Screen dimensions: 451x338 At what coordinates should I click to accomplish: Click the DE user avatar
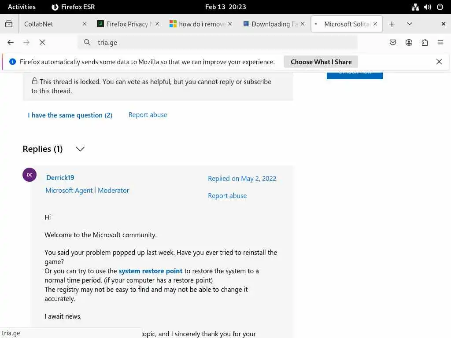[30, 175]
